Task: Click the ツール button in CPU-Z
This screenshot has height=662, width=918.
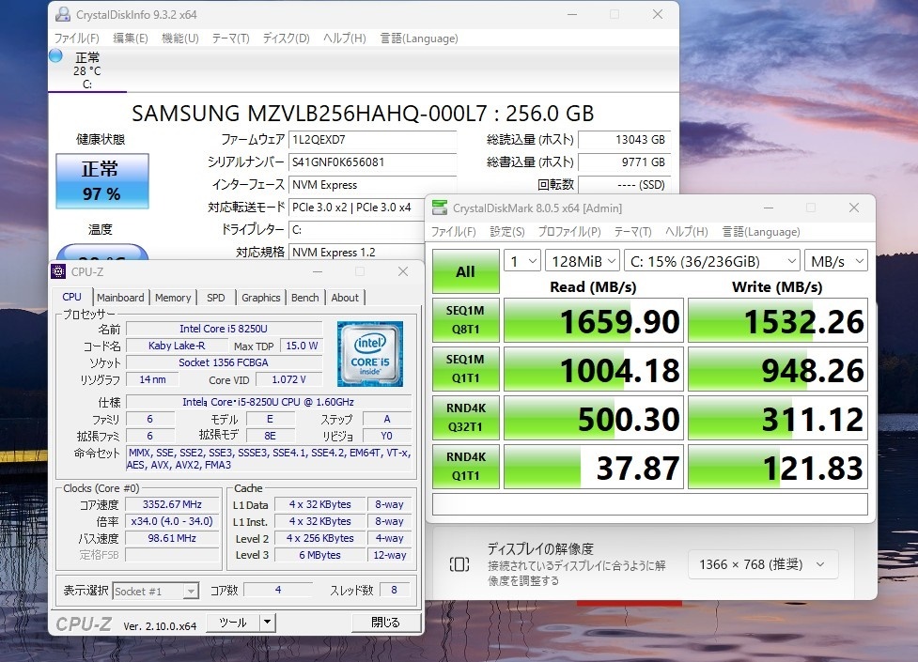Action: (233, 623)
